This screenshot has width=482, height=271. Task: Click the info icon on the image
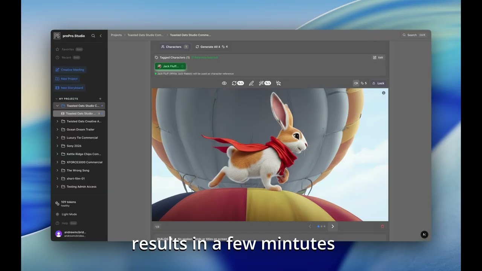coord(384,93)
